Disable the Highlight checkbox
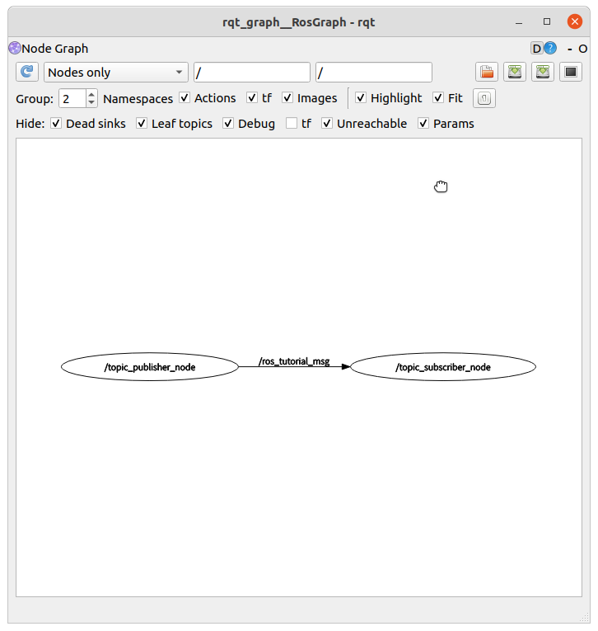This screenshot has height=631, width=598. [x=361, y=98]
